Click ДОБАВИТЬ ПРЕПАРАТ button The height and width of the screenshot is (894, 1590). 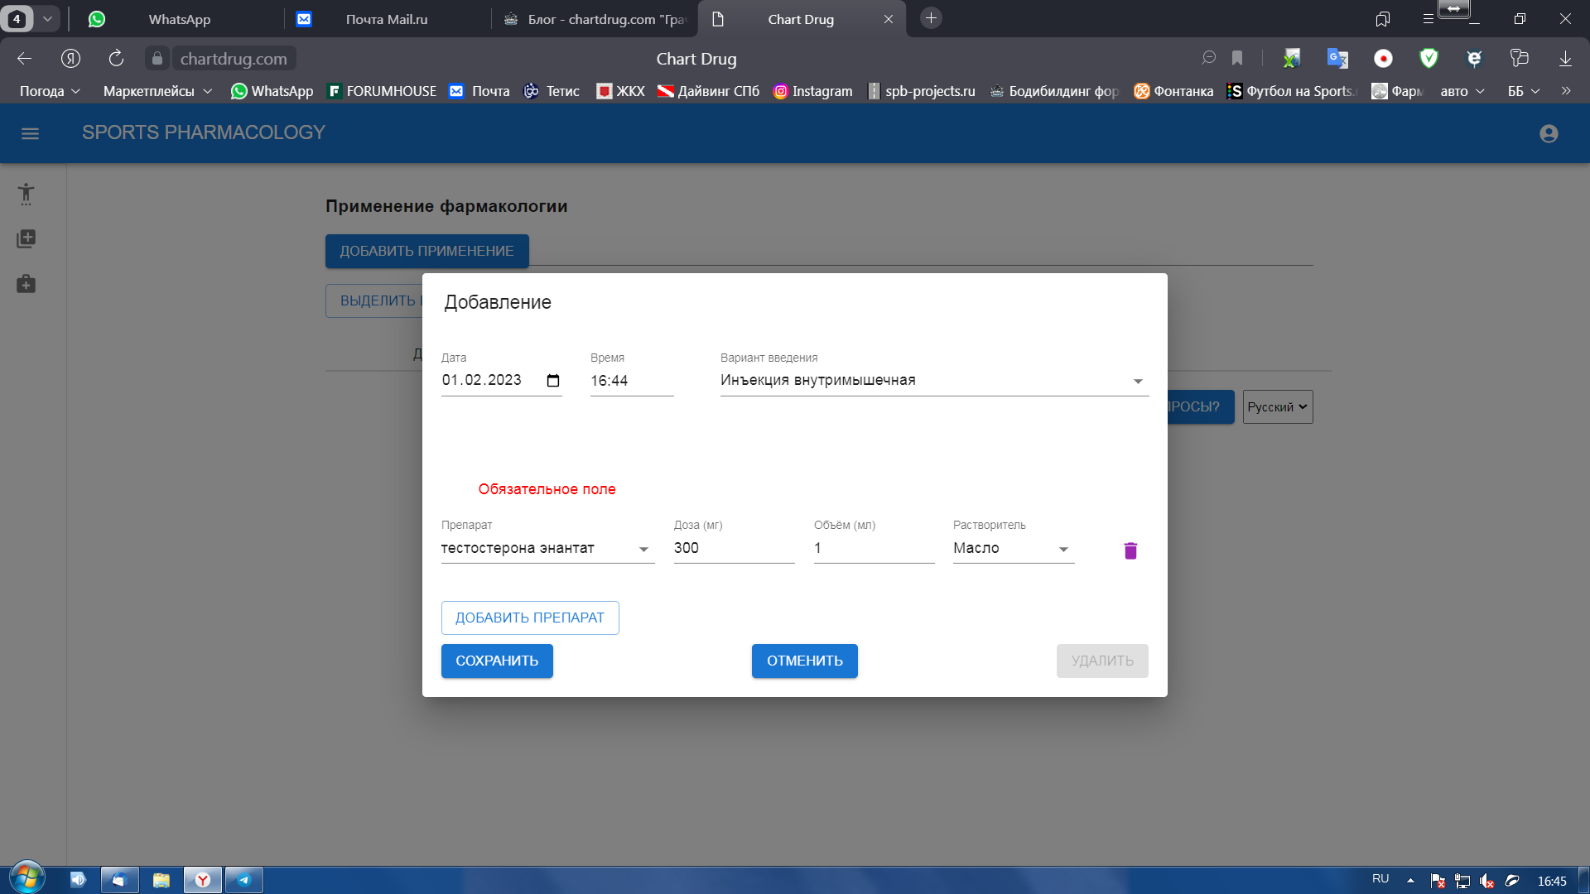(530, 618)
